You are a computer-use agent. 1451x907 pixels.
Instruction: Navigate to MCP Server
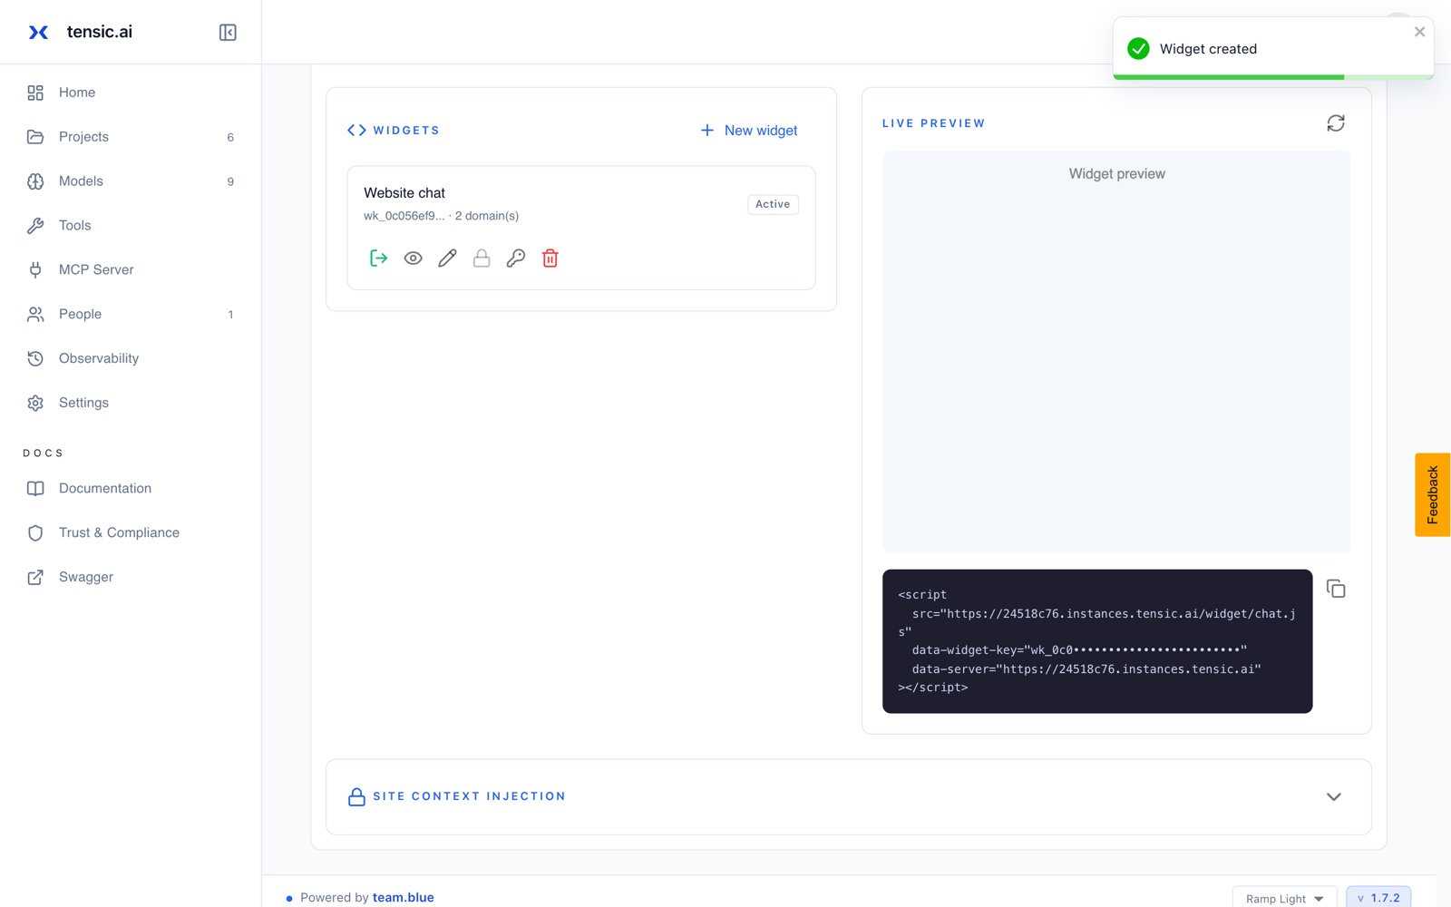pyautogui.click(x=131, y=269)
